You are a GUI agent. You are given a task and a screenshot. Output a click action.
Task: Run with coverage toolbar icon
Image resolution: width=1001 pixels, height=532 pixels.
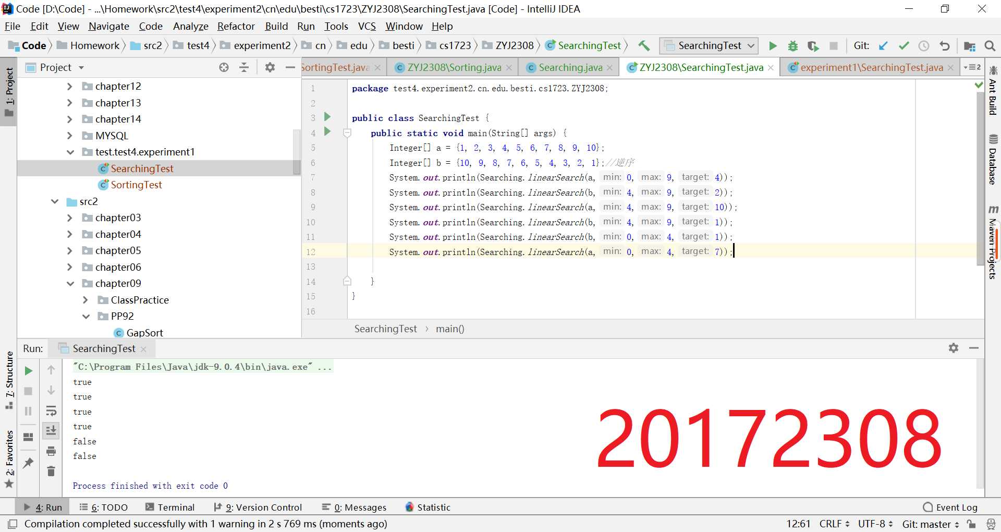[813, 46]
